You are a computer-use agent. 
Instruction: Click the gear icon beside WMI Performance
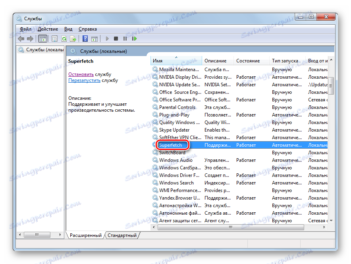[x=155, y=190]
